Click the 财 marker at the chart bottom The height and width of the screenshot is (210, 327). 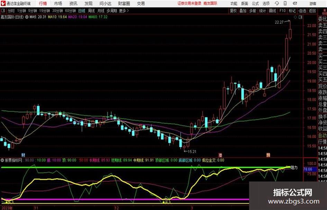click(x=24, y=155)
